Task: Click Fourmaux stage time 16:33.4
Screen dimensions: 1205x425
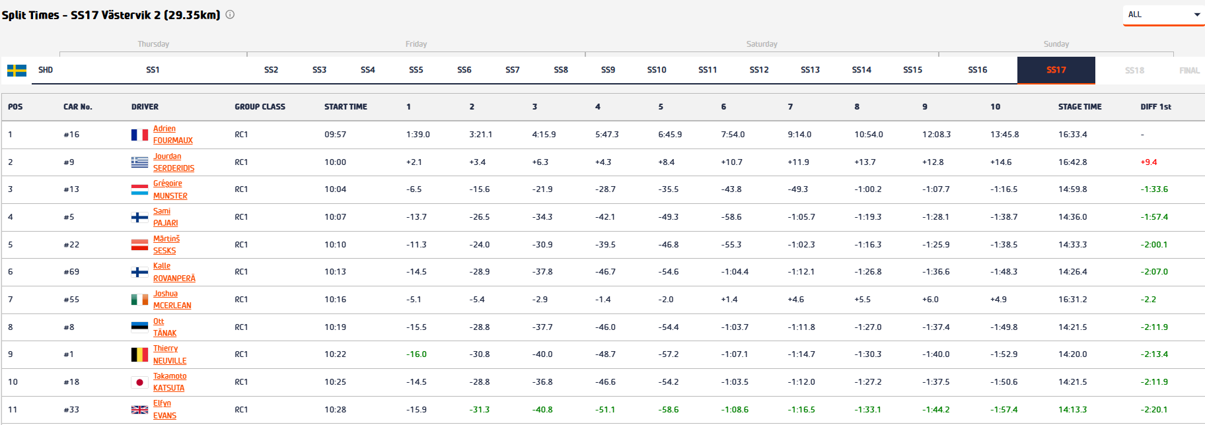Action: (x=1073, y=135)
